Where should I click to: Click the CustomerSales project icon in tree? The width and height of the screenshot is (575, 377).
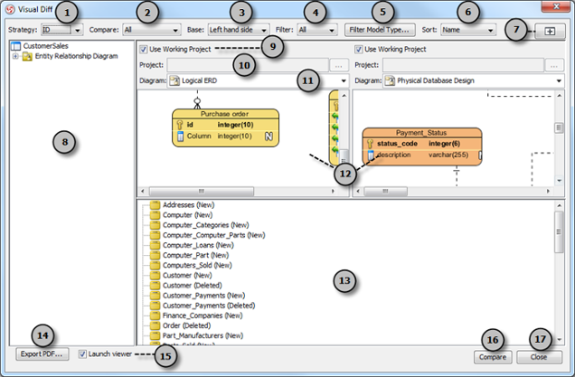[15, 46]
